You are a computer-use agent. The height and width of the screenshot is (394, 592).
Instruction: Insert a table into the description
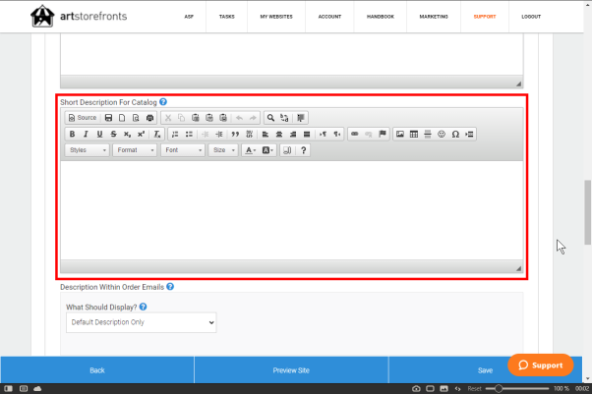413,134
